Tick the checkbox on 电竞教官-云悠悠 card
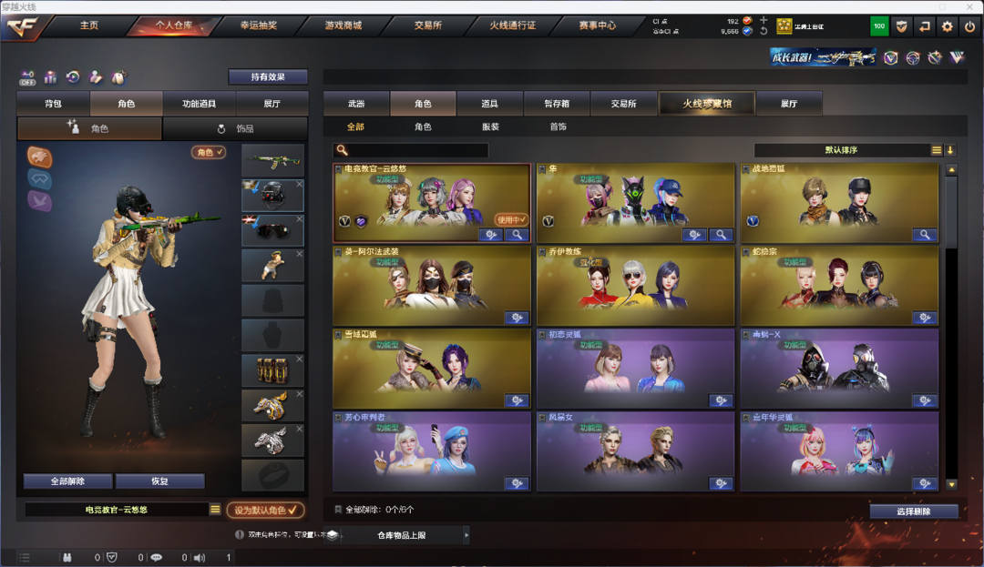Viewport: 984px width, 567px height. [338, 169]
